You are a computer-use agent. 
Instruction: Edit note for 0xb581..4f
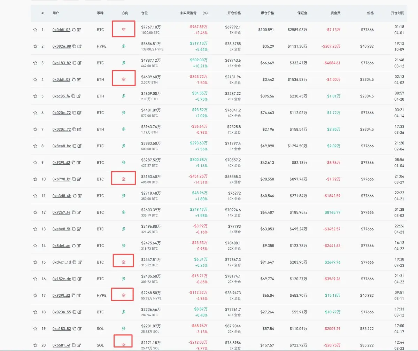click(x=79, y=345)
